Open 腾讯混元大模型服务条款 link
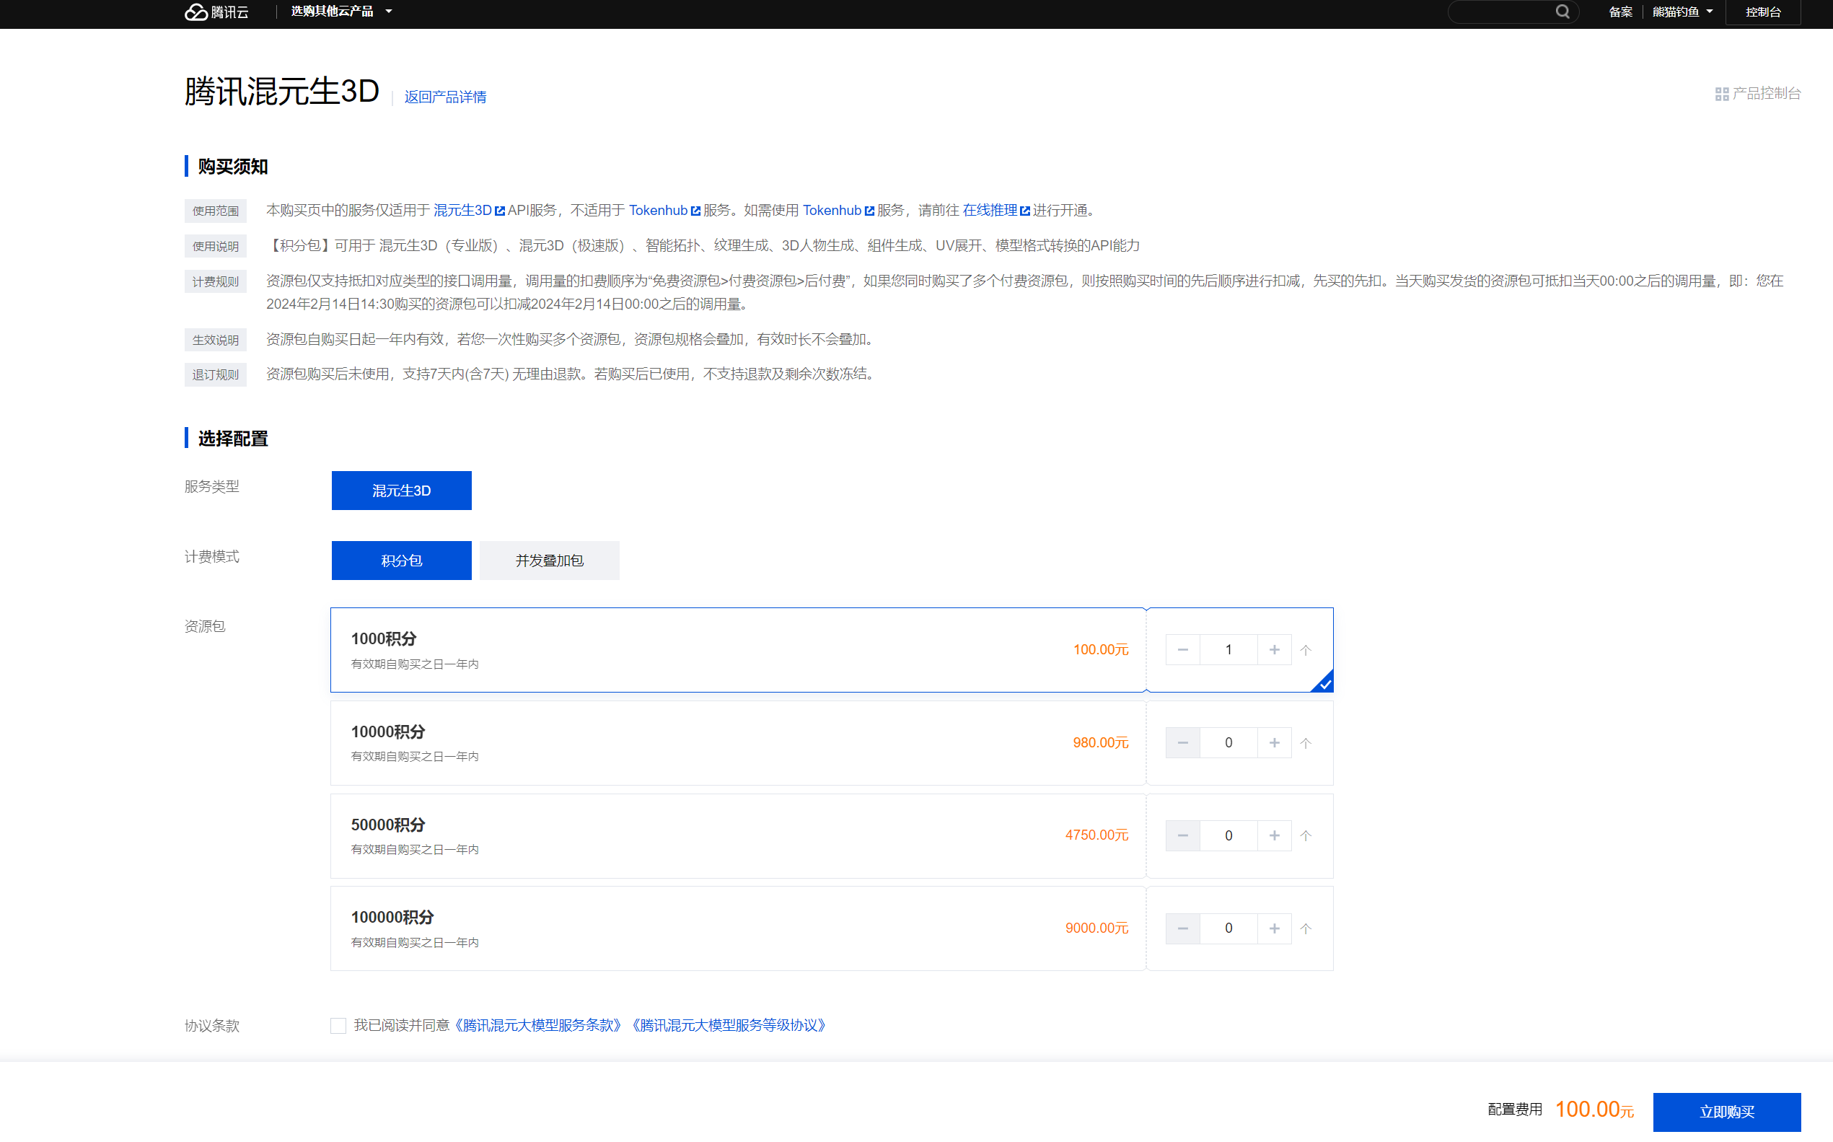This screenshot has width=1833, height=1142. pyautogui.click(x=537, y=1025)
